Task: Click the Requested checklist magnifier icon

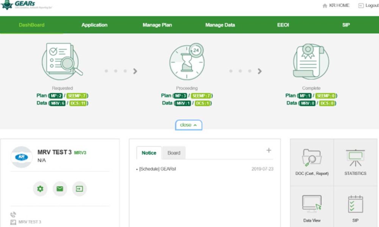Action: point(62,61)
